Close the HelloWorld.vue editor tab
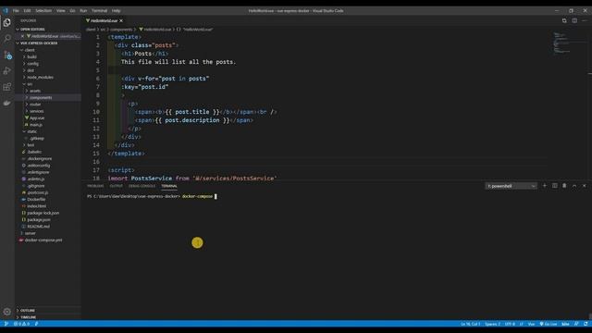The height and width of the screenshot is (333, 592). [121, 20]
